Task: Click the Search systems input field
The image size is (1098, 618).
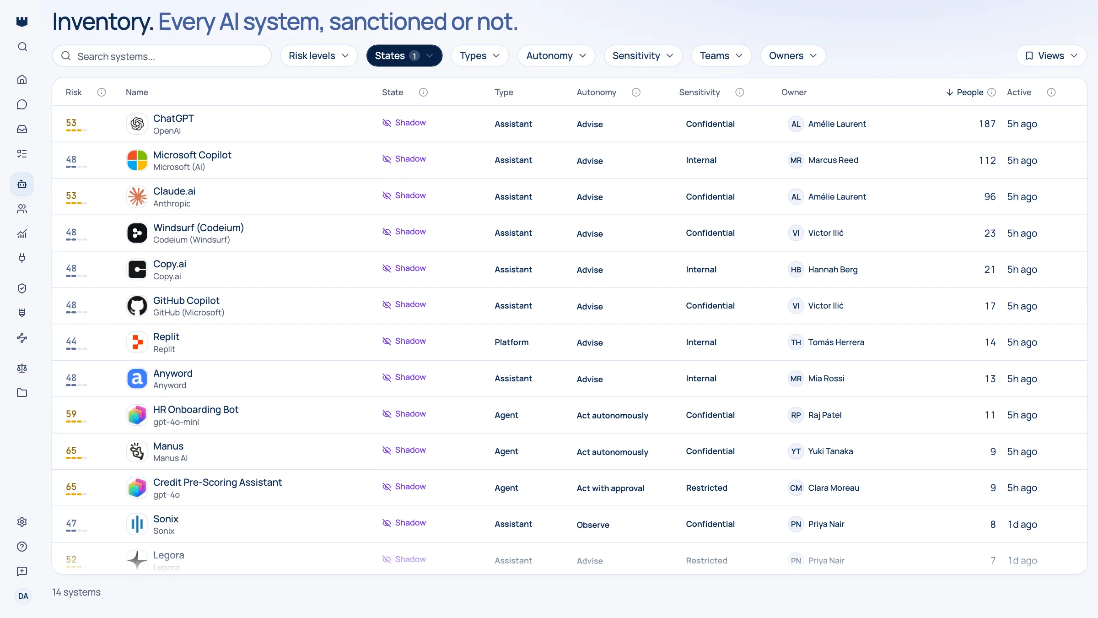Action: coord(162,56)
